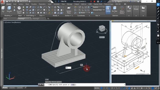The width and height of the screenshot is (160, 90).
Task: Switch to the Drawing2 file tab
Action: 36,18
